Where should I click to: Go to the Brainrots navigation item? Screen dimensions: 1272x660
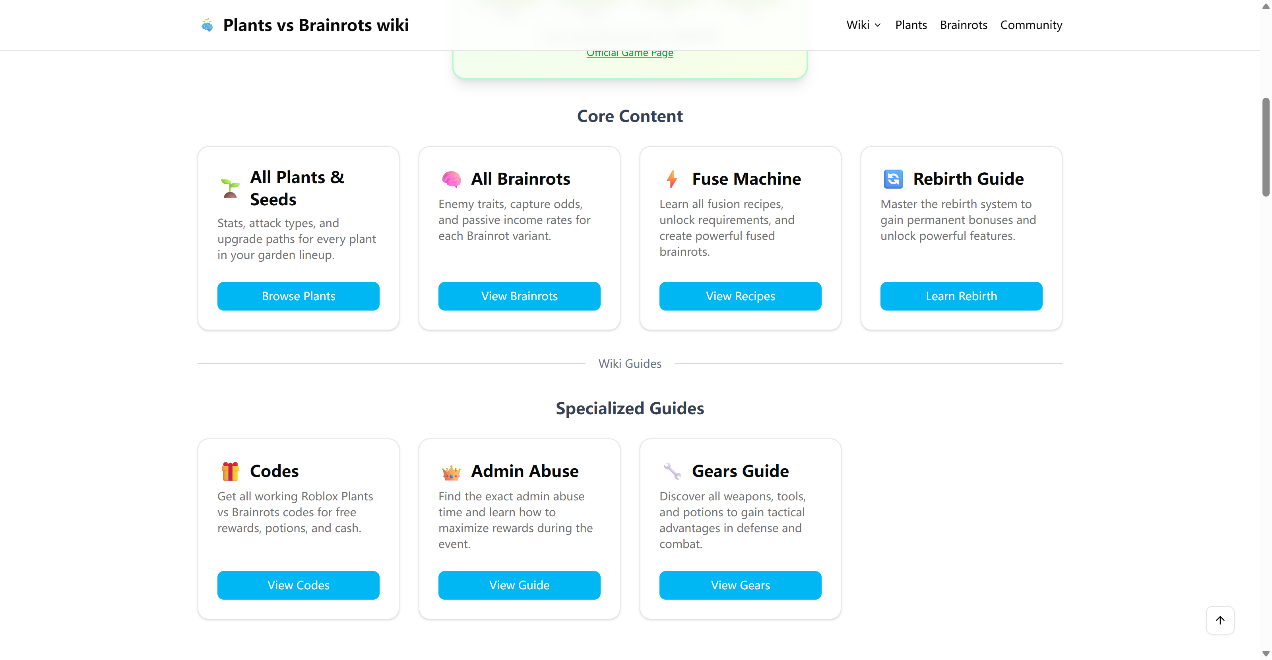point(964,25)
